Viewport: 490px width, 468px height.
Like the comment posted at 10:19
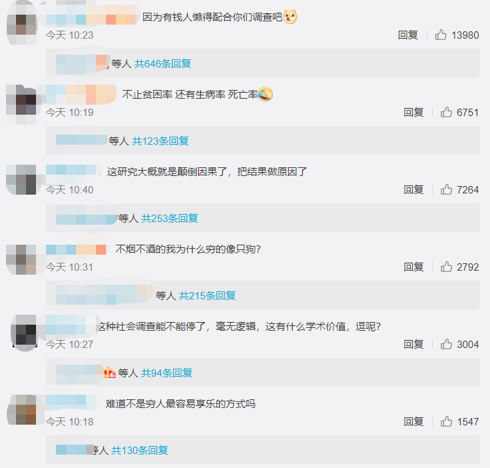[x=446, y=112]
